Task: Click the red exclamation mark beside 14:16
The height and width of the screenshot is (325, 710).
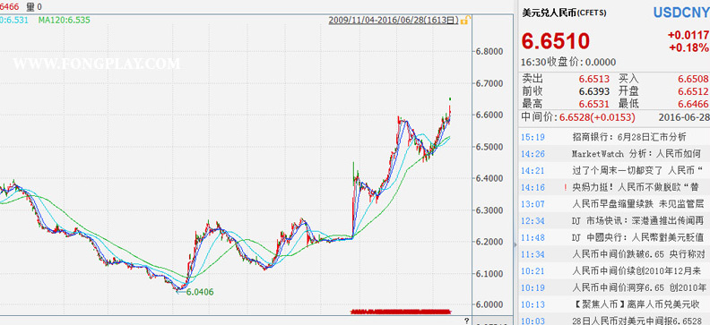Action: pyautogui.click(x=566, y=187)
